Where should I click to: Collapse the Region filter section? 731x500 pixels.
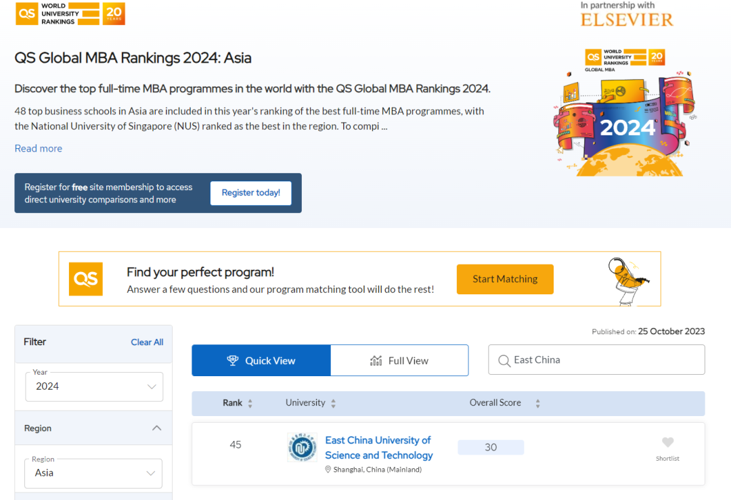[156, 428]
